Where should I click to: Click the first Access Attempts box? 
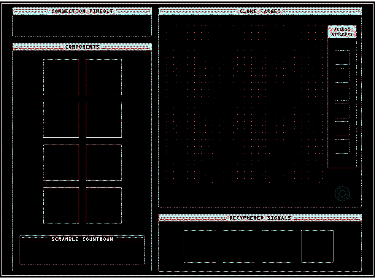pyautogui.click(x=342, y=58)
